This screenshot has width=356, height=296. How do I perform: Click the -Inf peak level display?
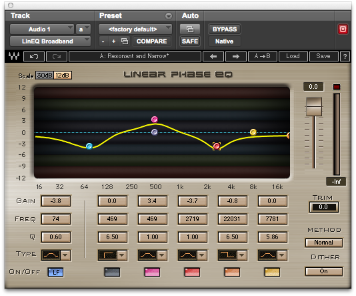tap(336, 182)
